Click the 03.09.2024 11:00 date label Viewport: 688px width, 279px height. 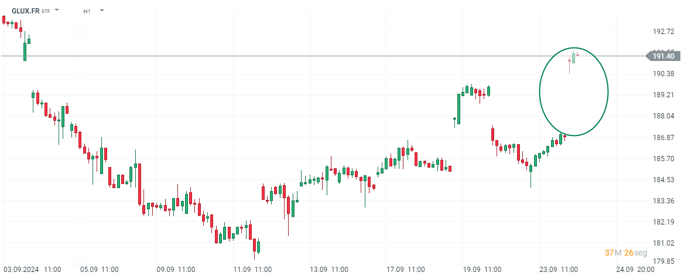pos(32,269)
